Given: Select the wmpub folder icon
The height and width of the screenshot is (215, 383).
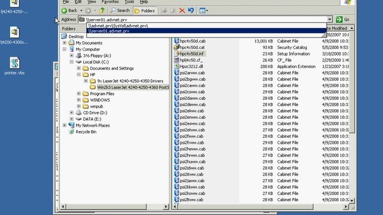Looking at the screenshot, I should 86,106.
